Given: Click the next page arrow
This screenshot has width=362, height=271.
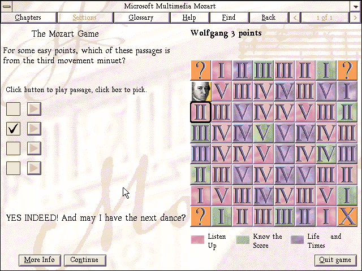Looking at the screenshot, I should (x=355, y=18).
